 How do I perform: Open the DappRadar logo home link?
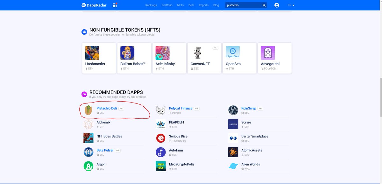tap(94, 5)
